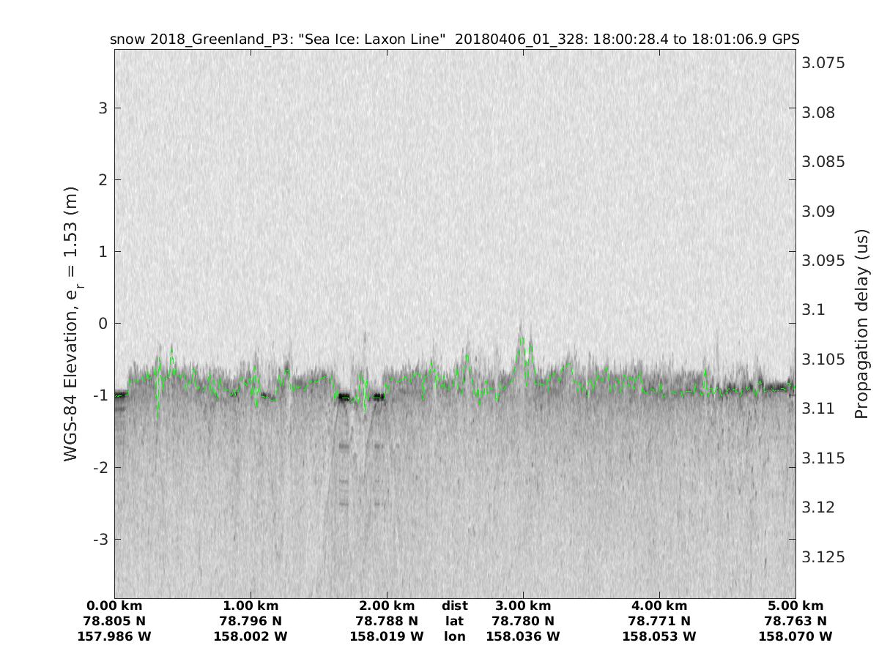Click the left y-axis tick label "0"
The image size is (879, 659).
102,324
